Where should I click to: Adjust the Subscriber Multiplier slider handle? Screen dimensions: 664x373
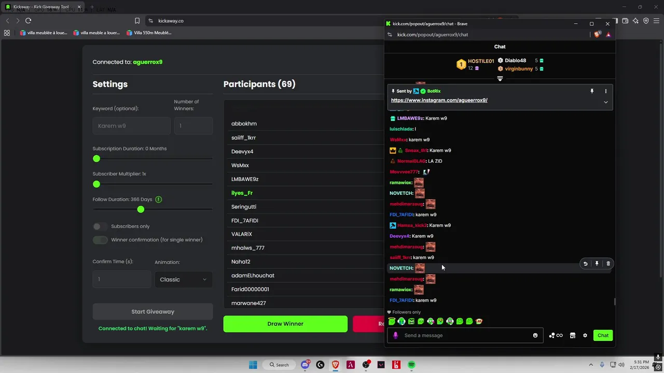click(x=96, y=184)
